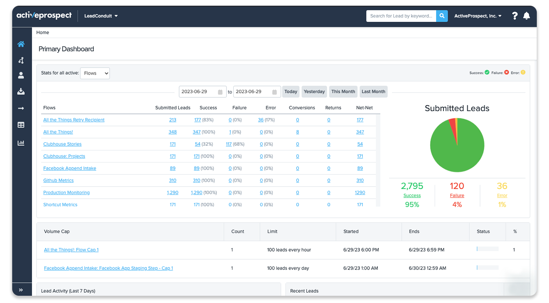Select the Yesterday date button
Screen dimensions: 549x303
(x=315, y=92)
